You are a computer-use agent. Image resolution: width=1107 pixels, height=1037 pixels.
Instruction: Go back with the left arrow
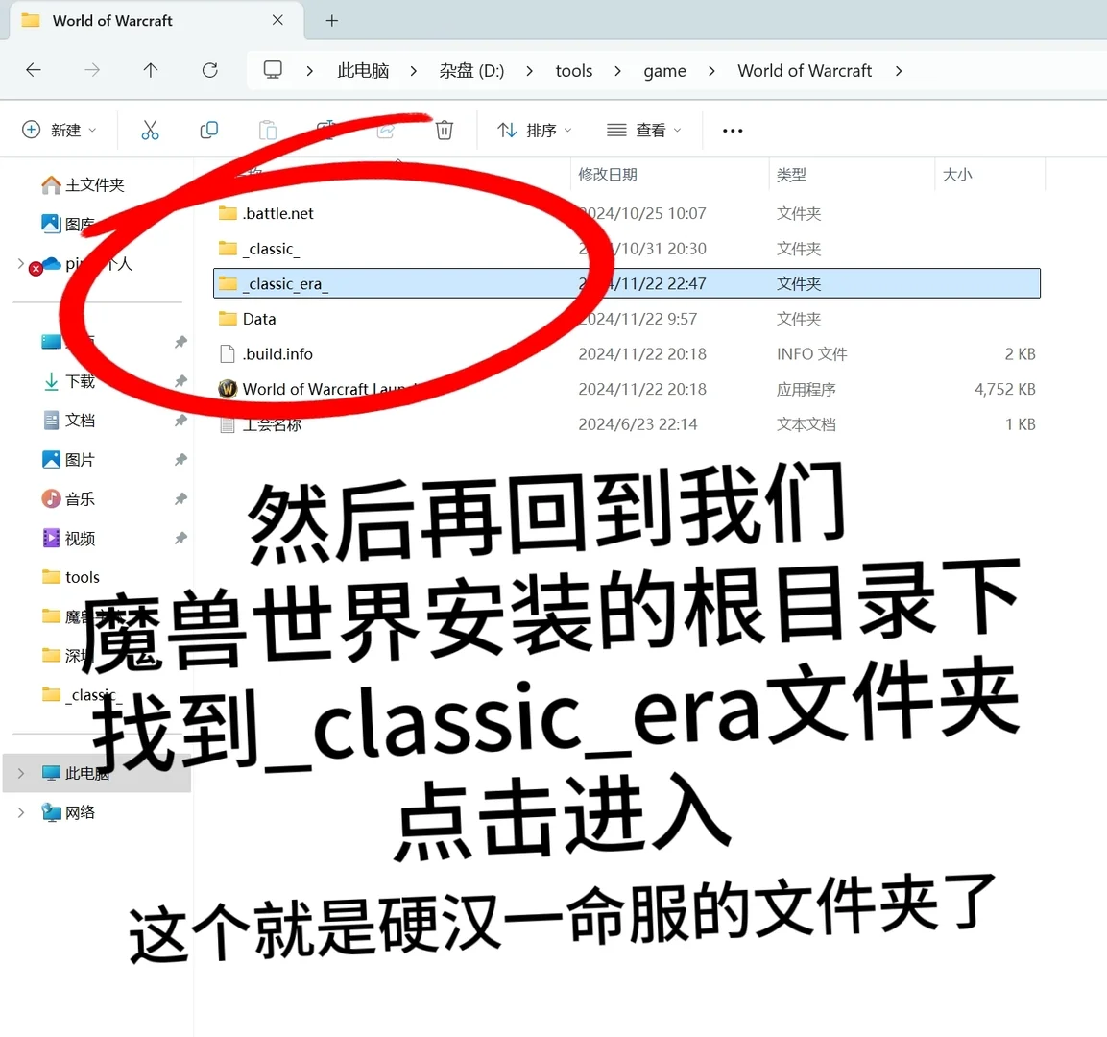(x=34, y=70)
